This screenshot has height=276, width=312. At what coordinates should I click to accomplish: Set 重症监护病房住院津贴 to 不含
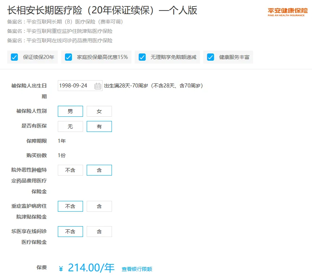click(70, 206)
